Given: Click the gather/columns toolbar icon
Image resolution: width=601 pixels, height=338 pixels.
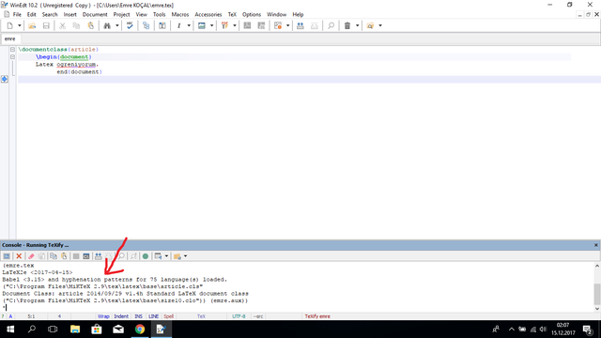Looking at the screenshot, I should [x=162, y=25].
